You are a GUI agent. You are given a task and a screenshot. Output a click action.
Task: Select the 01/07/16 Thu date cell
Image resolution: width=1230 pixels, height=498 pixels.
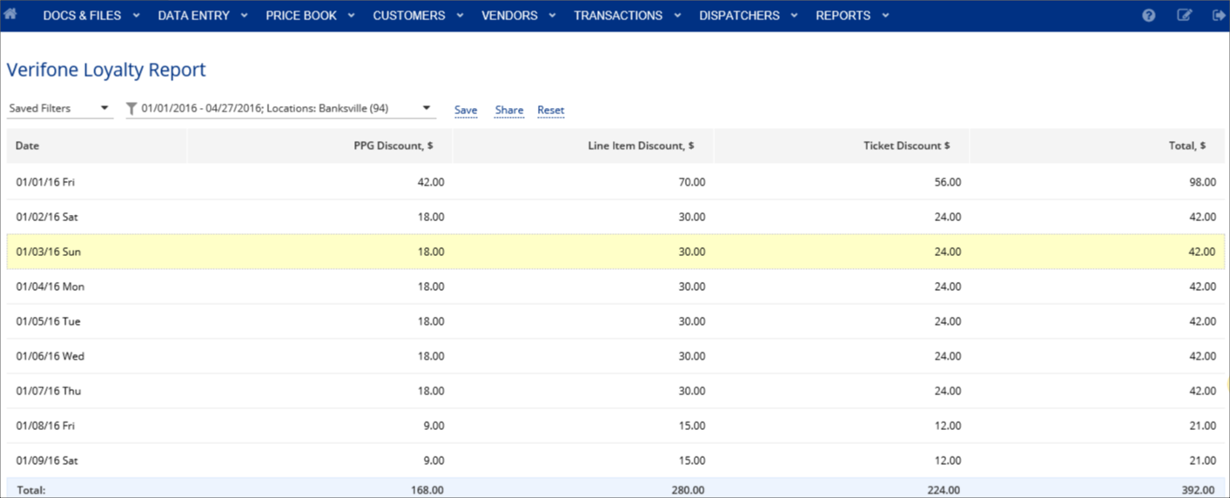click(x=50, y=391)
